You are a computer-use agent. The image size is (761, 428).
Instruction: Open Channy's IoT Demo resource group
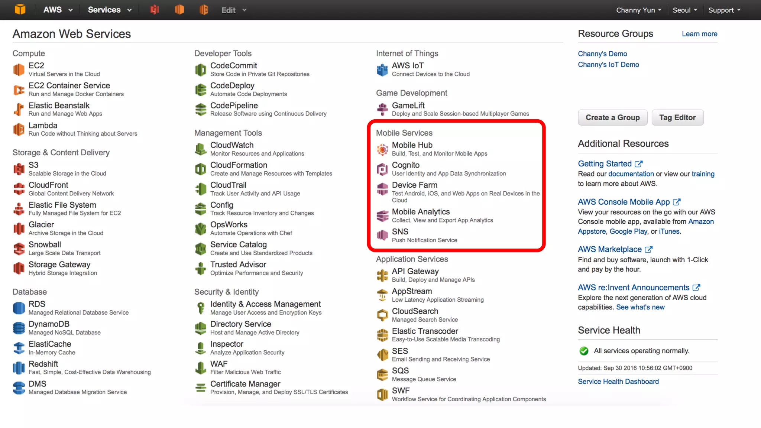608,65
